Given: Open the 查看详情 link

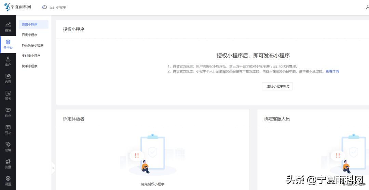Looking at the screenshot, I should [332, 71].
